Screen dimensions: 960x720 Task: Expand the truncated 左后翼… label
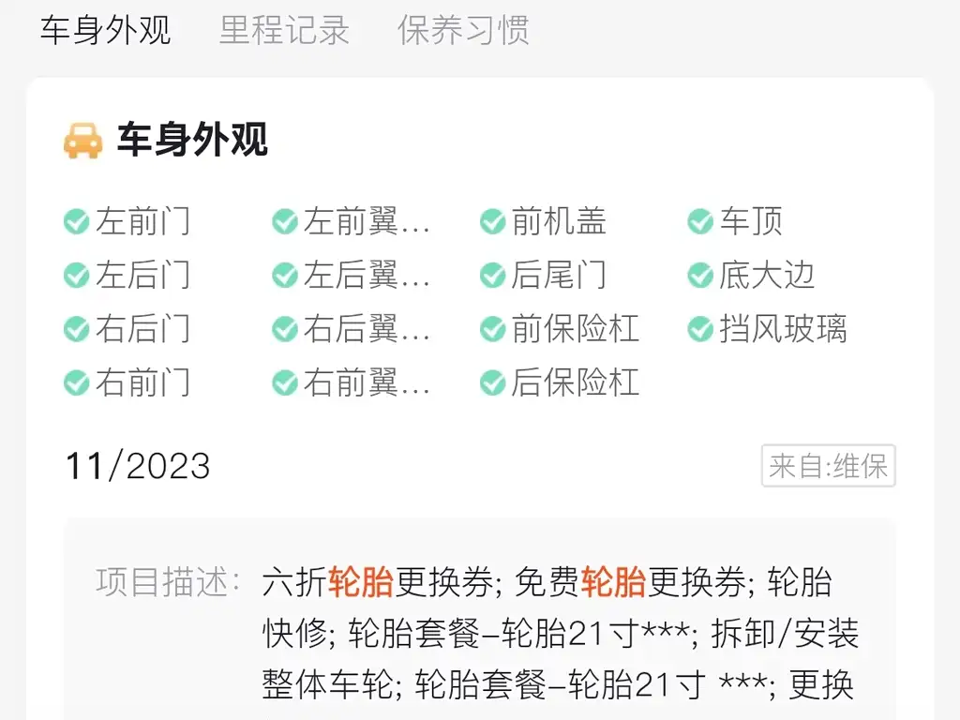coord(367,276)
